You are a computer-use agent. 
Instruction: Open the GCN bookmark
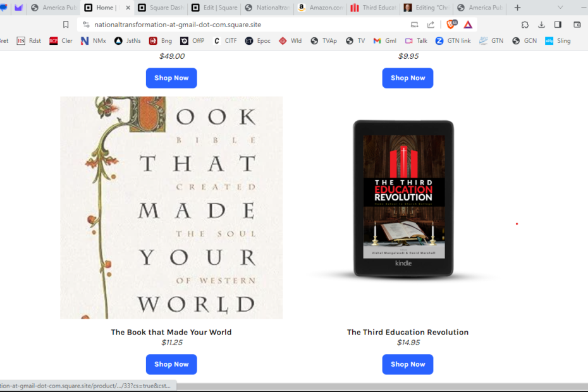524,41
